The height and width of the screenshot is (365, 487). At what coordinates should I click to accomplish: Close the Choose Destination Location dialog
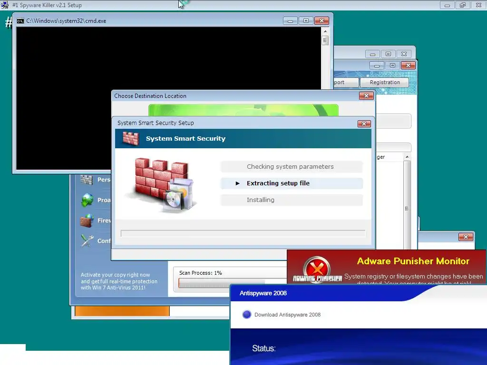(x=366, y=96)
